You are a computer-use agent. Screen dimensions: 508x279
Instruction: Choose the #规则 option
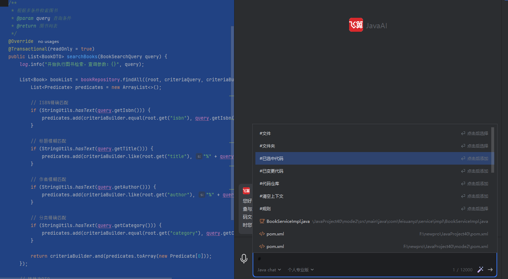(x=265, y=209)
